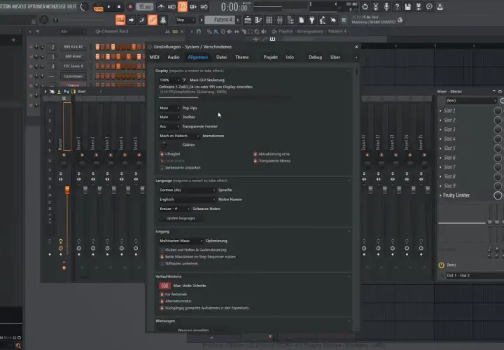Open the HILFE menu
This screenshot has width=504, height=350.
71,6
